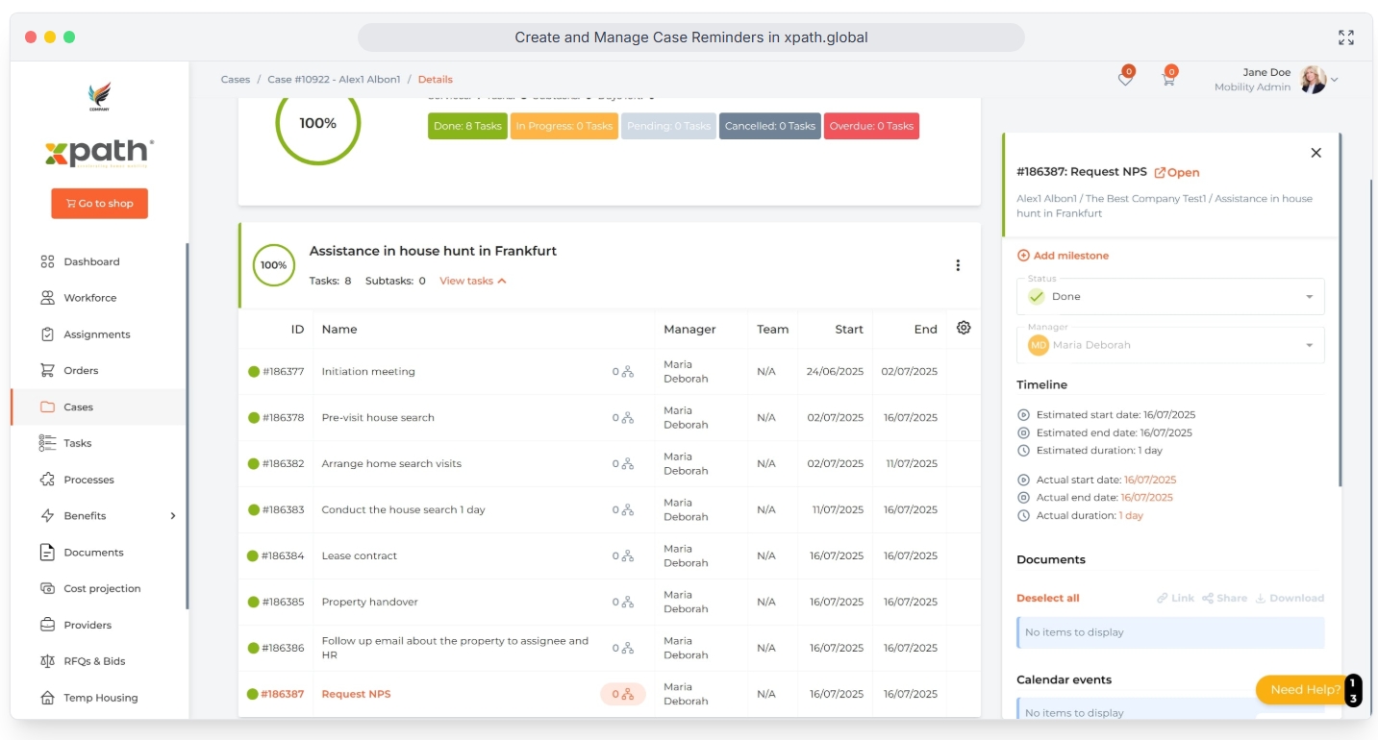Open Cost projection in the sidebar
Screen dimensions: 1378x740
(x=102, y=588)
